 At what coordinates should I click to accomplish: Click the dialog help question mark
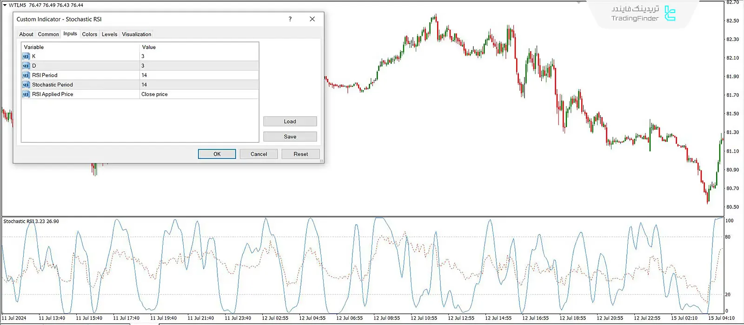click(290, 19)
